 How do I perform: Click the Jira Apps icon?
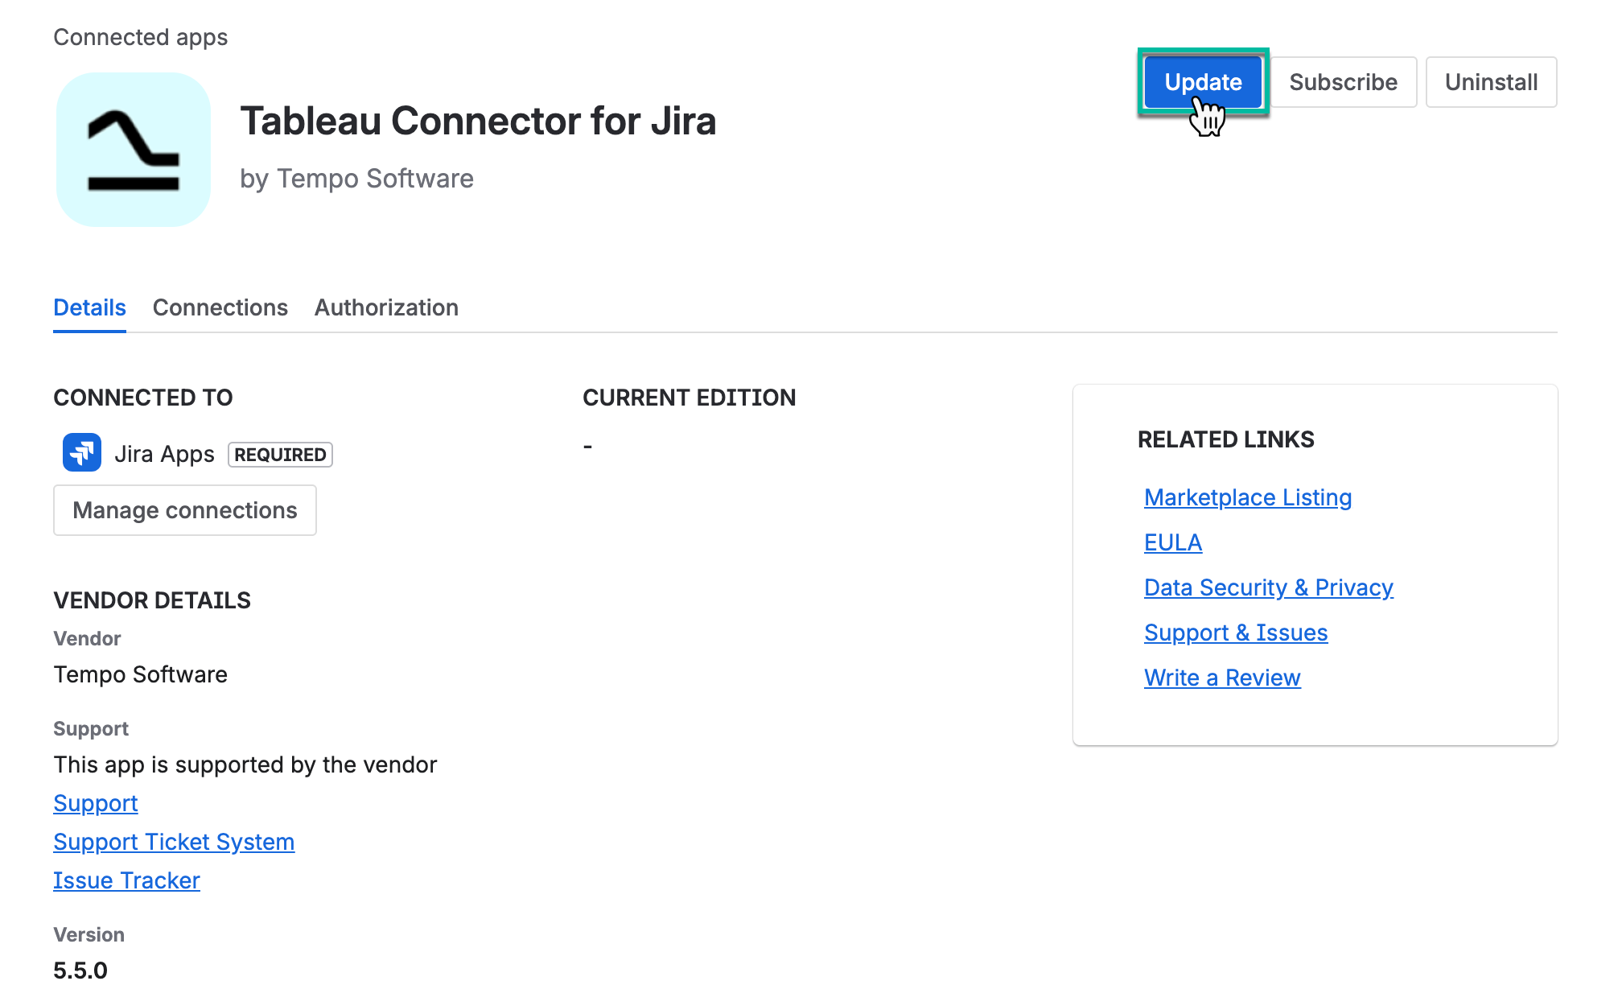pyautogui.click(x=82, y=452)
